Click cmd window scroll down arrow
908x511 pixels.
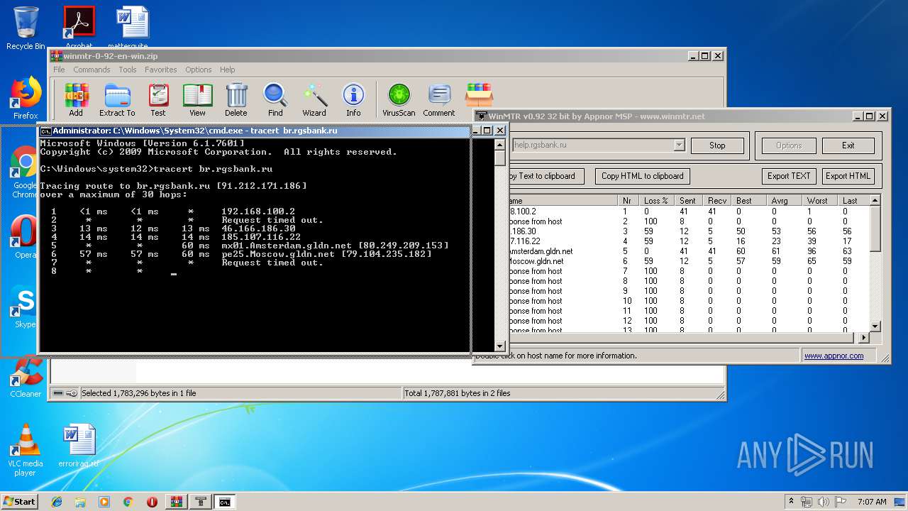pyautogui.click(x=500, y=346)
